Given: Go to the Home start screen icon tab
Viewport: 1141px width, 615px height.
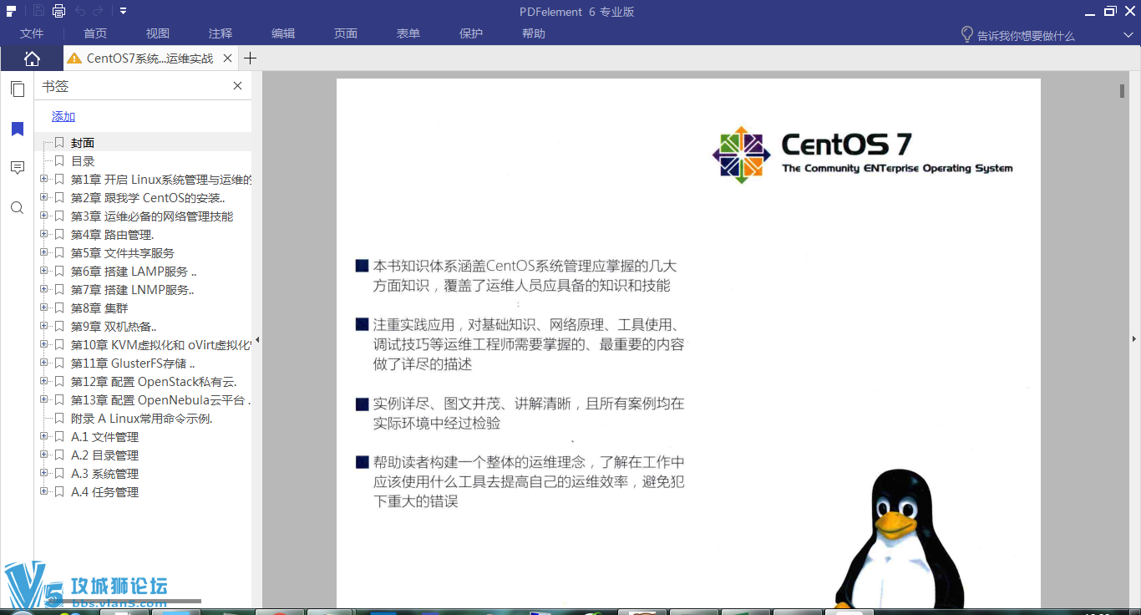Looking at the screenshot, I should tap(32, 58).
